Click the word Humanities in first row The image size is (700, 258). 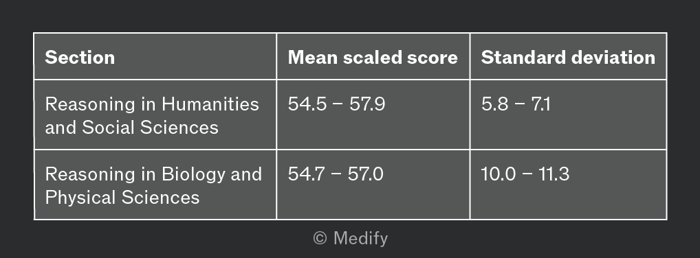pos(210,104)
